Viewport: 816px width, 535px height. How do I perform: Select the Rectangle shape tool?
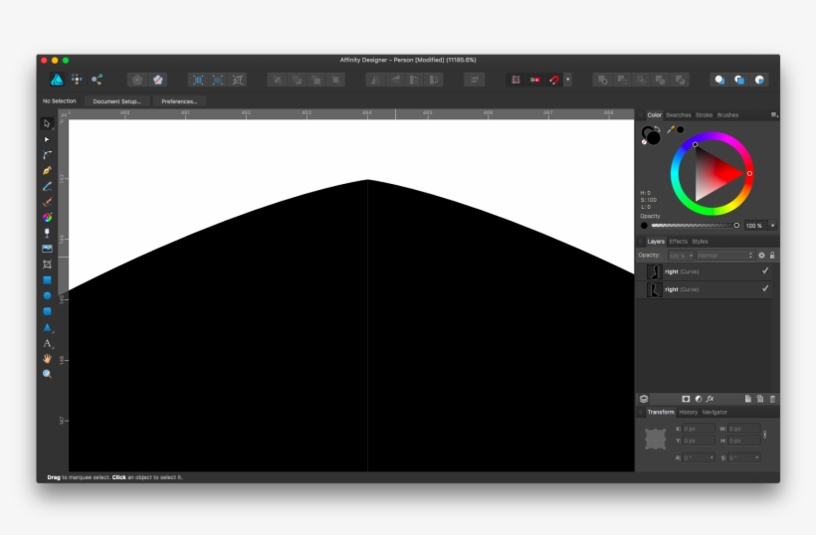pos(47,279)
